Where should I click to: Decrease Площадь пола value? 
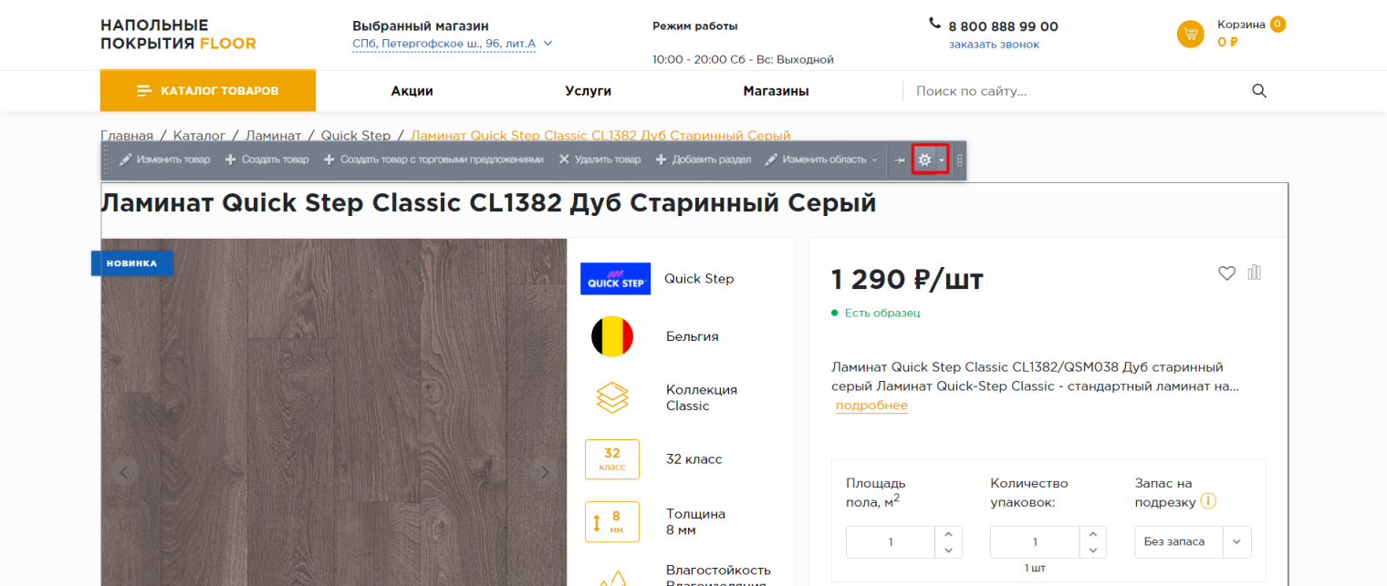[949, 550]
